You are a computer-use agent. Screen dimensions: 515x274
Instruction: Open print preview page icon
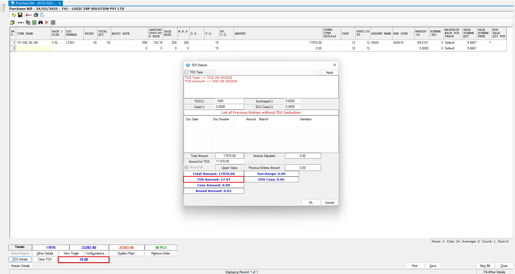pyautogui.click(x=42, y=15)
